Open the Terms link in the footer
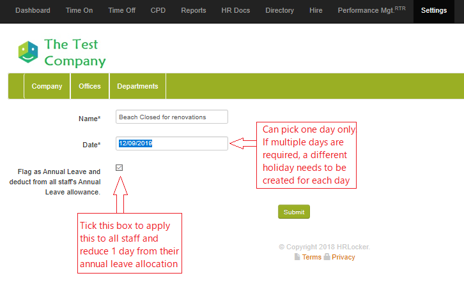Image resolution: width=464 pixels, height=285 pixels. 312,258
